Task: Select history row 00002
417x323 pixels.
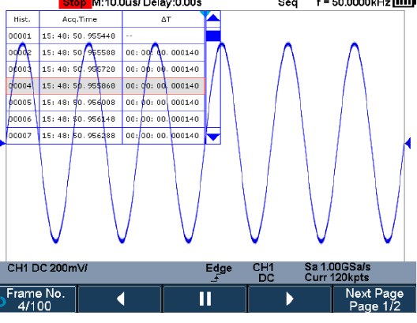Action: tap(105, 52)
